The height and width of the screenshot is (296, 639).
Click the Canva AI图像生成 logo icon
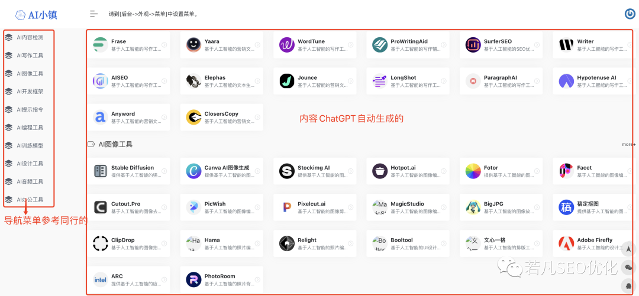(x=193, y=171)
